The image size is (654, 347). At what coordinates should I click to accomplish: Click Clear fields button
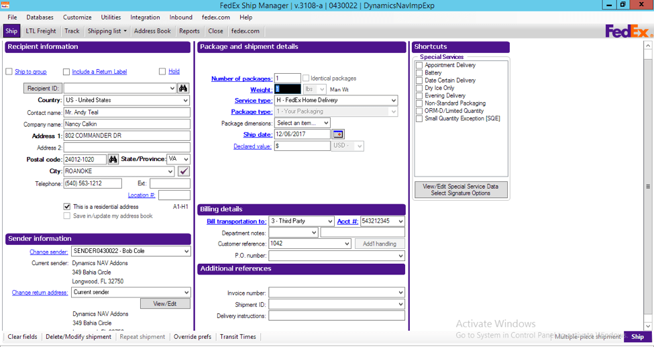[23, 336]
